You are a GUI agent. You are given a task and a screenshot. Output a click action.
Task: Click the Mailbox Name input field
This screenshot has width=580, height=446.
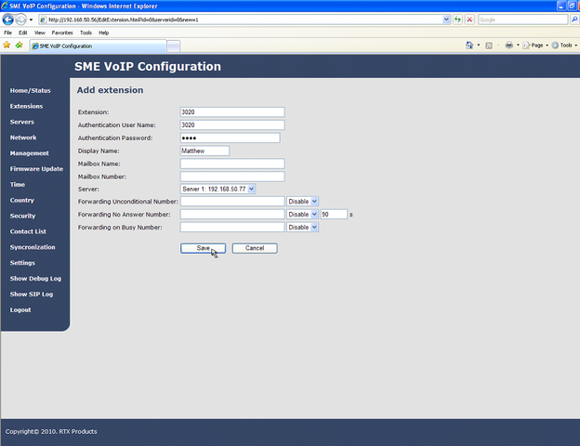(231, 164)
